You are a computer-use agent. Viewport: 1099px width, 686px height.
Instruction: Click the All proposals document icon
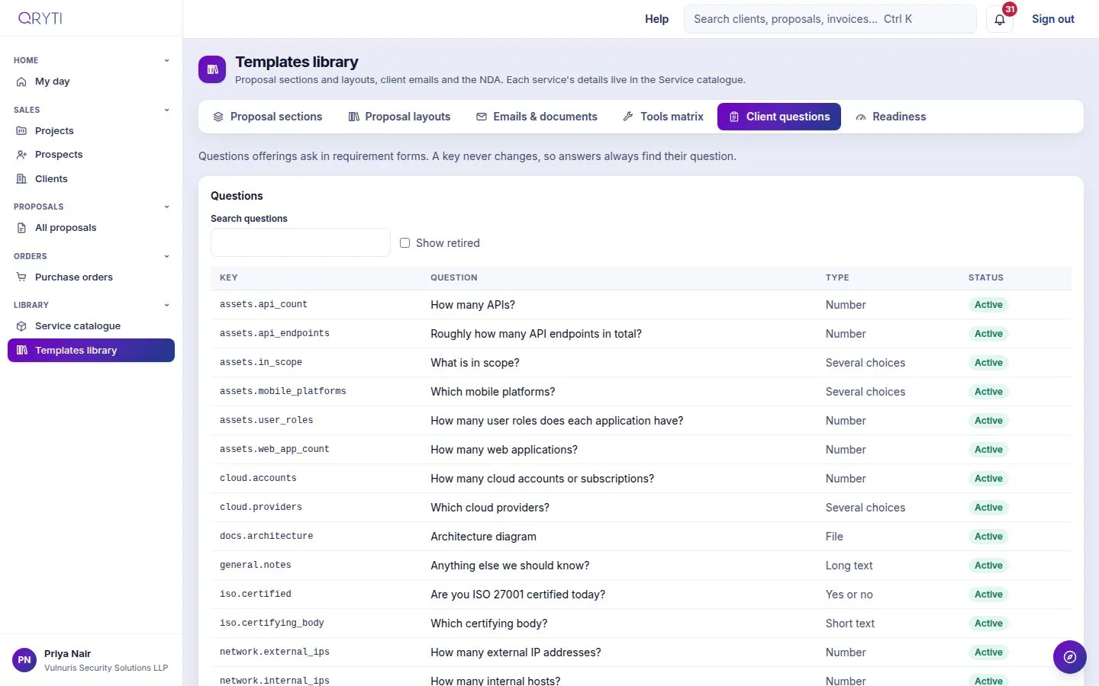pos(21,228)
